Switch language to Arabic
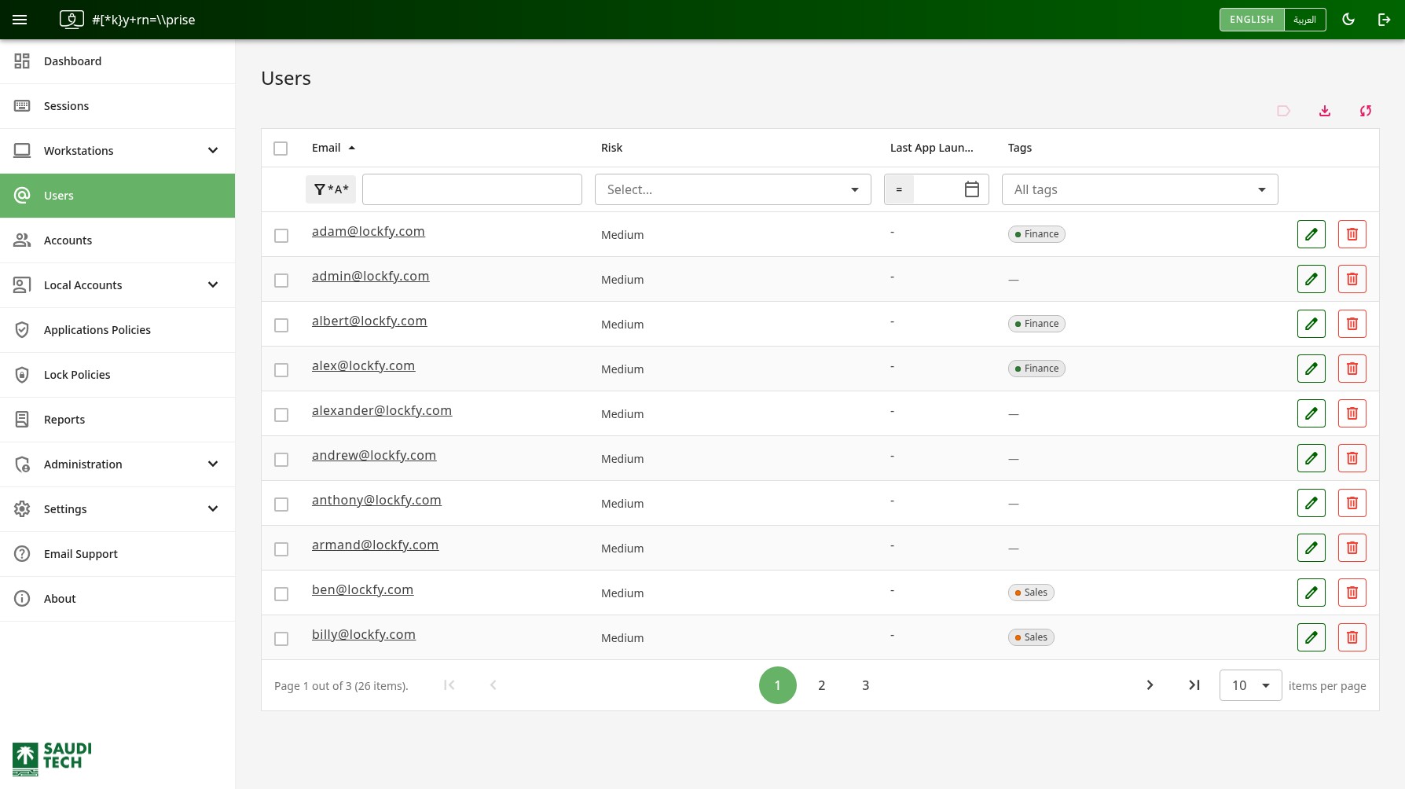This screenshot has height=789, width=1405. (x=1305, y=20)
